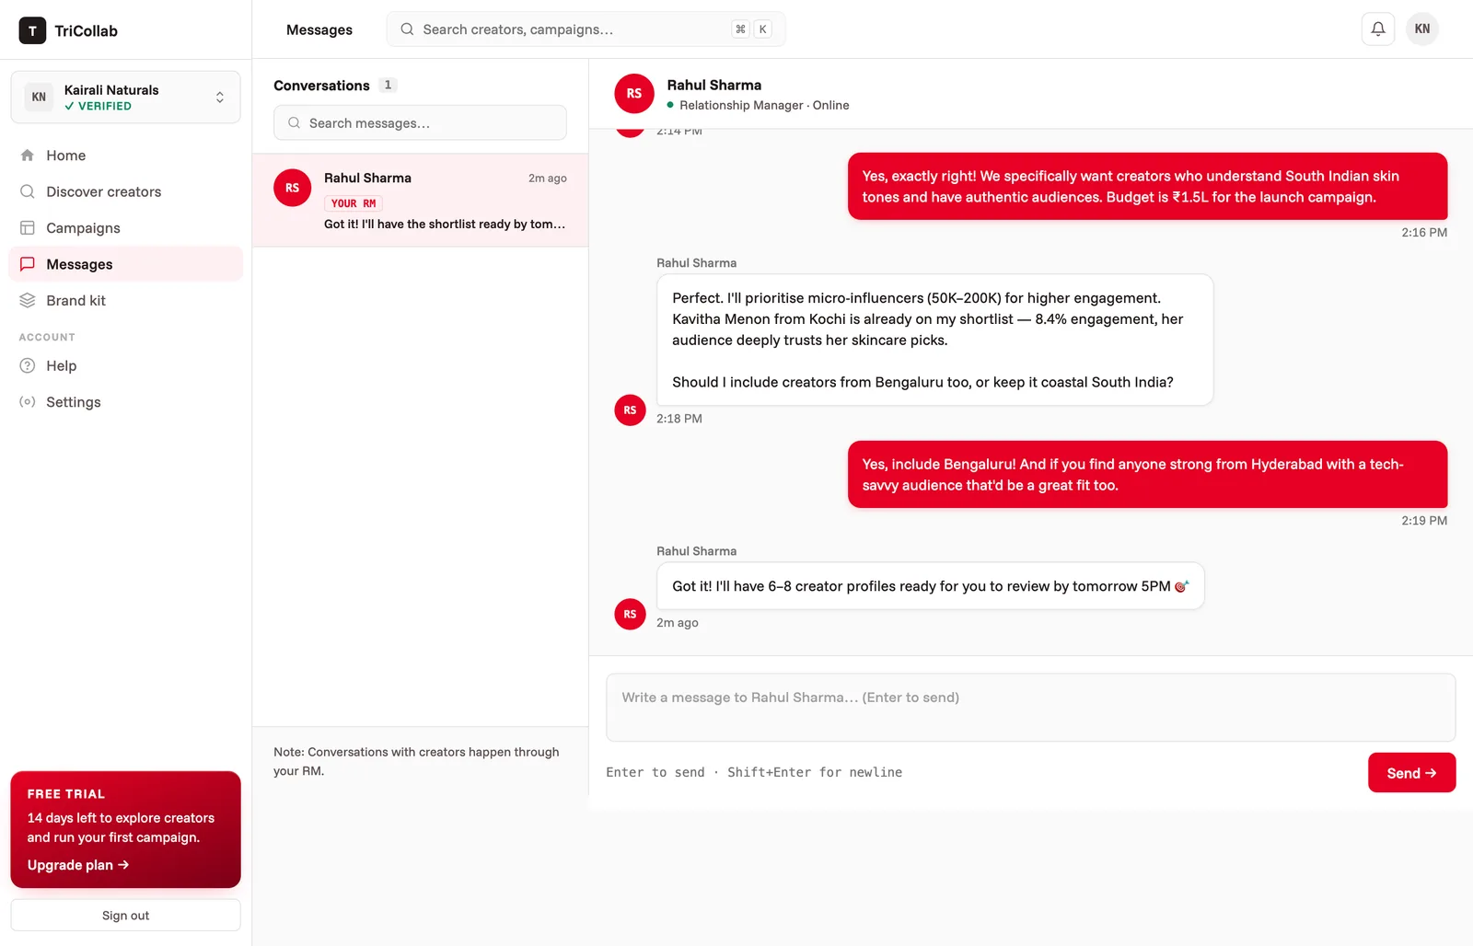This screenshot has height=946, width=1473.
Task: Click the Help question mark icon
Action: click(28, 365)
